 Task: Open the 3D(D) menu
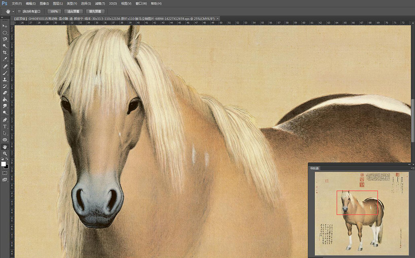[x=113, y=4]
